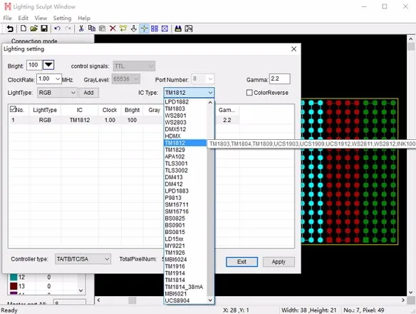Open the Controller type TA/TB/TC/SA dropdown
This screenshot has width=416, height=314.
click(83, 259)
